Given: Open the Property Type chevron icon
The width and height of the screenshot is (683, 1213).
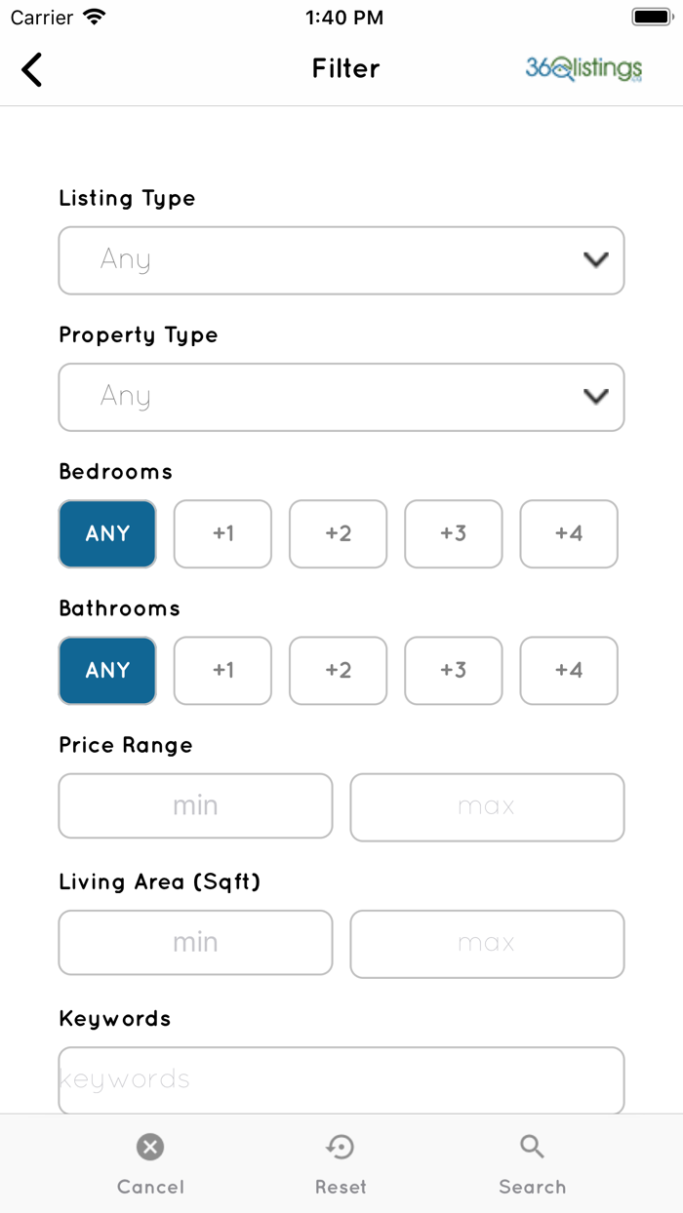Looking at the screenshot, I should (x=594, y=397).
